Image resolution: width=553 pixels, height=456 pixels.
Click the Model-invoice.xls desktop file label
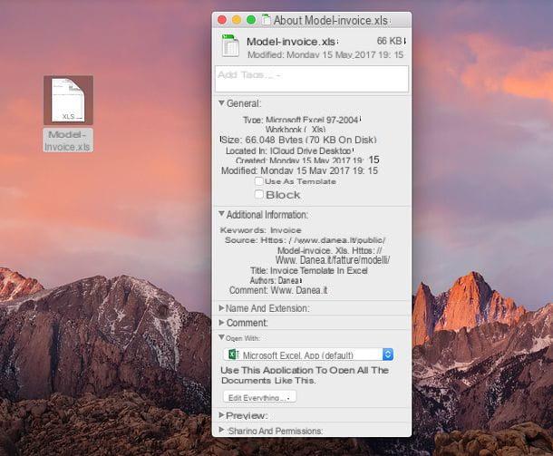(x=68, y=141)
